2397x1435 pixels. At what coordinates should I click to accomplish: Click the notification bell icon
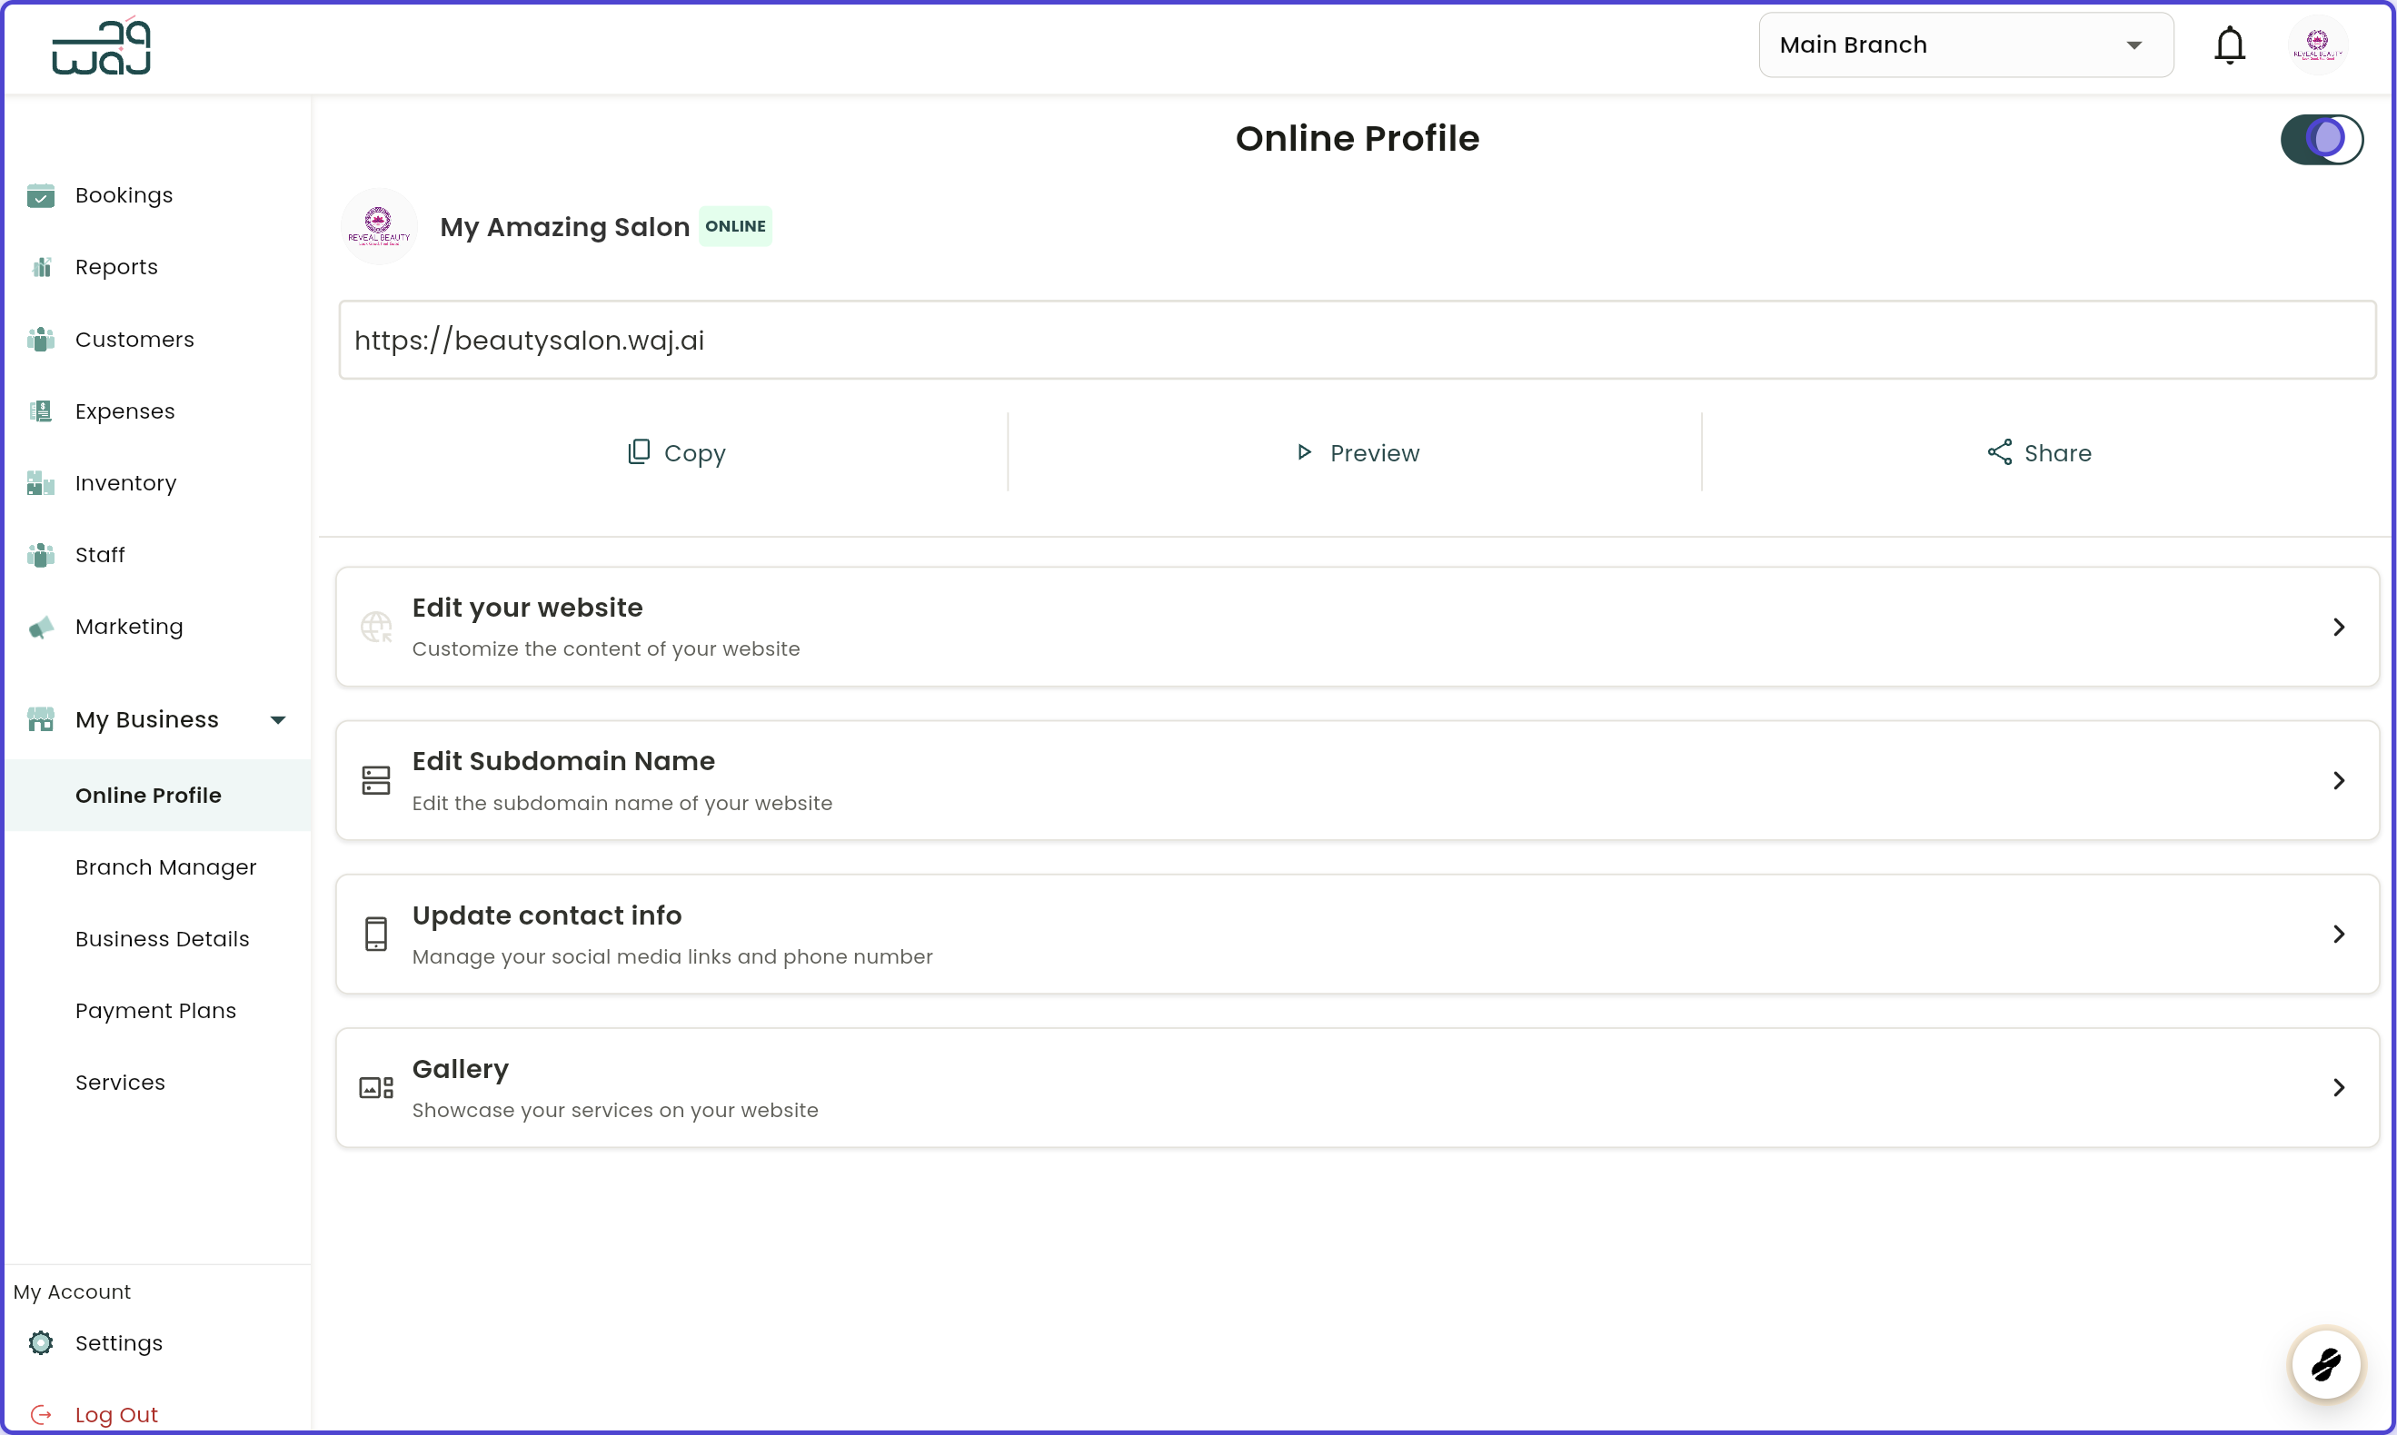pyautogui.click(x=2229, y=45)
